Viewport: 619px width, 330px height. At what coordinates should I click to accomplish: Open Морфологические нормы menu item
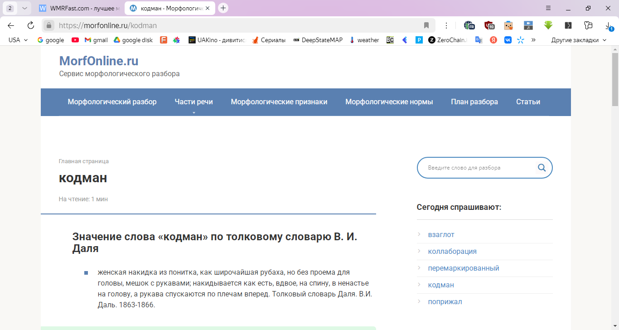(389, 102)
